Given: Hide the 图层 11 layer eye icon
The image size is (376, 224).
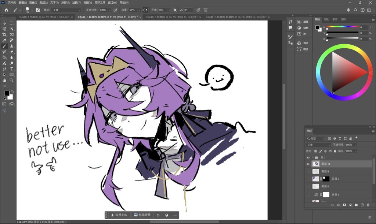Looking at the screenshot, I should click(x=308, y=164).
